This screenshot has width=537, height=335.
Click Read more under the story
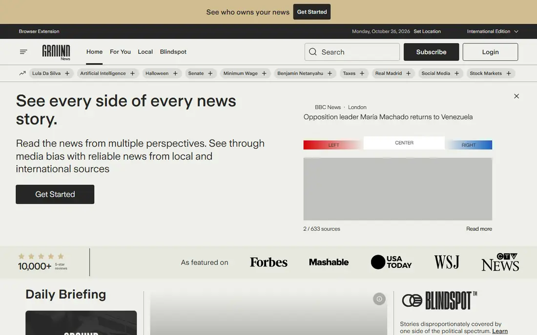[x=479, y=229]
